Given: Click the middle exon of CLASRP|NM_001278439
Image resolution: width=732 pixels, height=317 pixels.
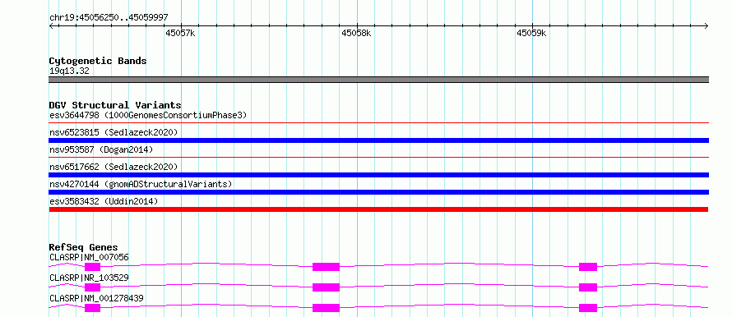Looking at the screenshot, I should [326, 308].
